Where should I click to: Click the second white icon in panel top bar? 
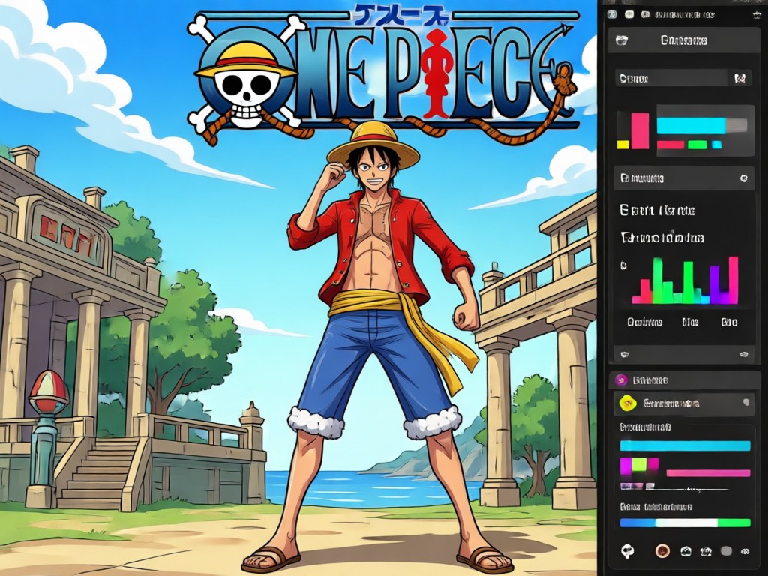click(x=629, y=15)
